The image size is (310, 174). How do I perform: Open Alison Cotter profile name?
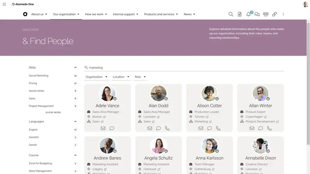(x=209, y=106)
